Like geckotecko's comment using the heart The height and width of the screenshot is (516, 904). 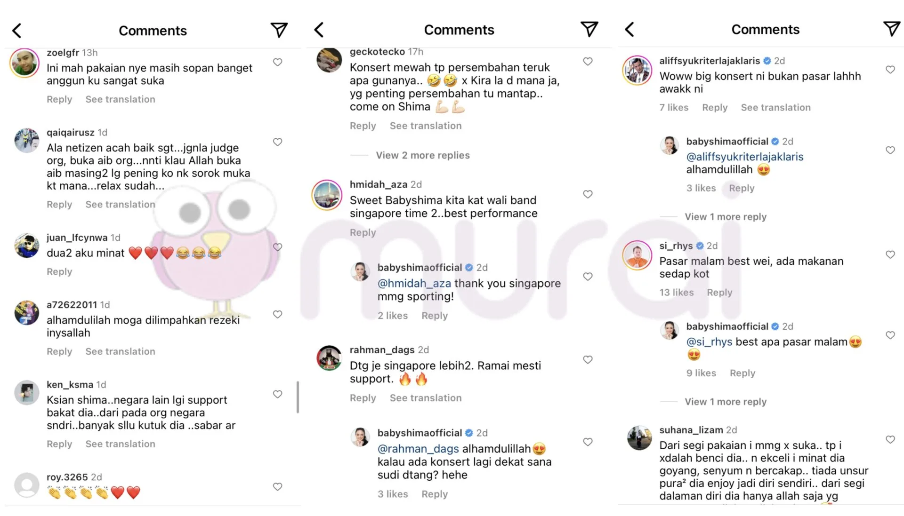[x=588, y=61]
